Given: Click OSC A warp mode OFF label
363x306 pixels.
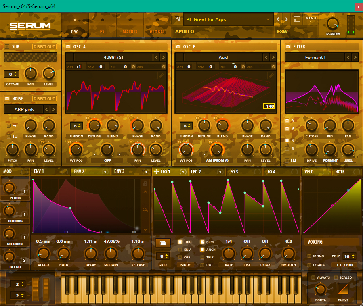Looking at the screenshot, I should (x=107, y=160).
